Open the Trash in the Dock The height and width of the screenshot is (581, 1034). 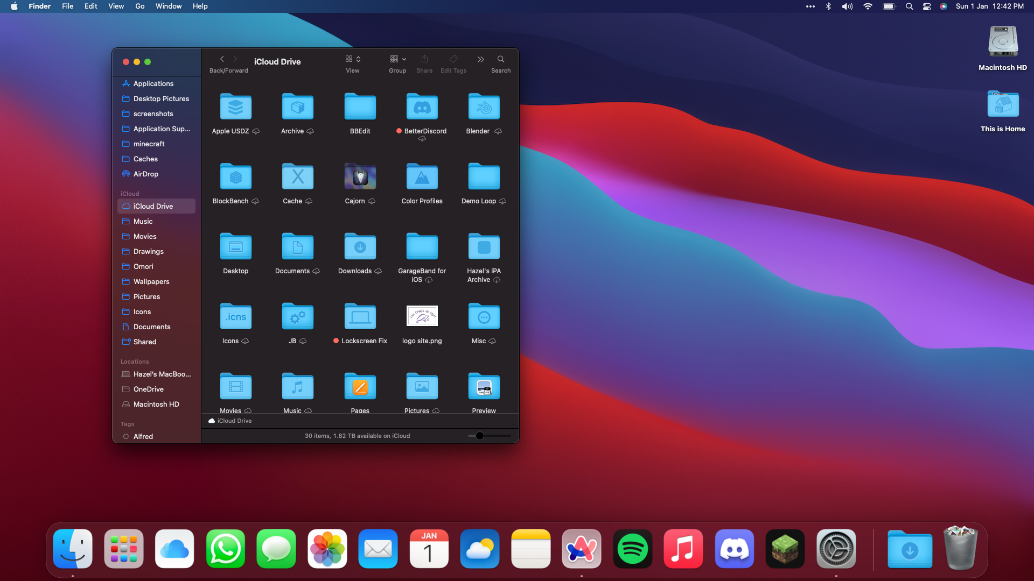click(960, 548)
